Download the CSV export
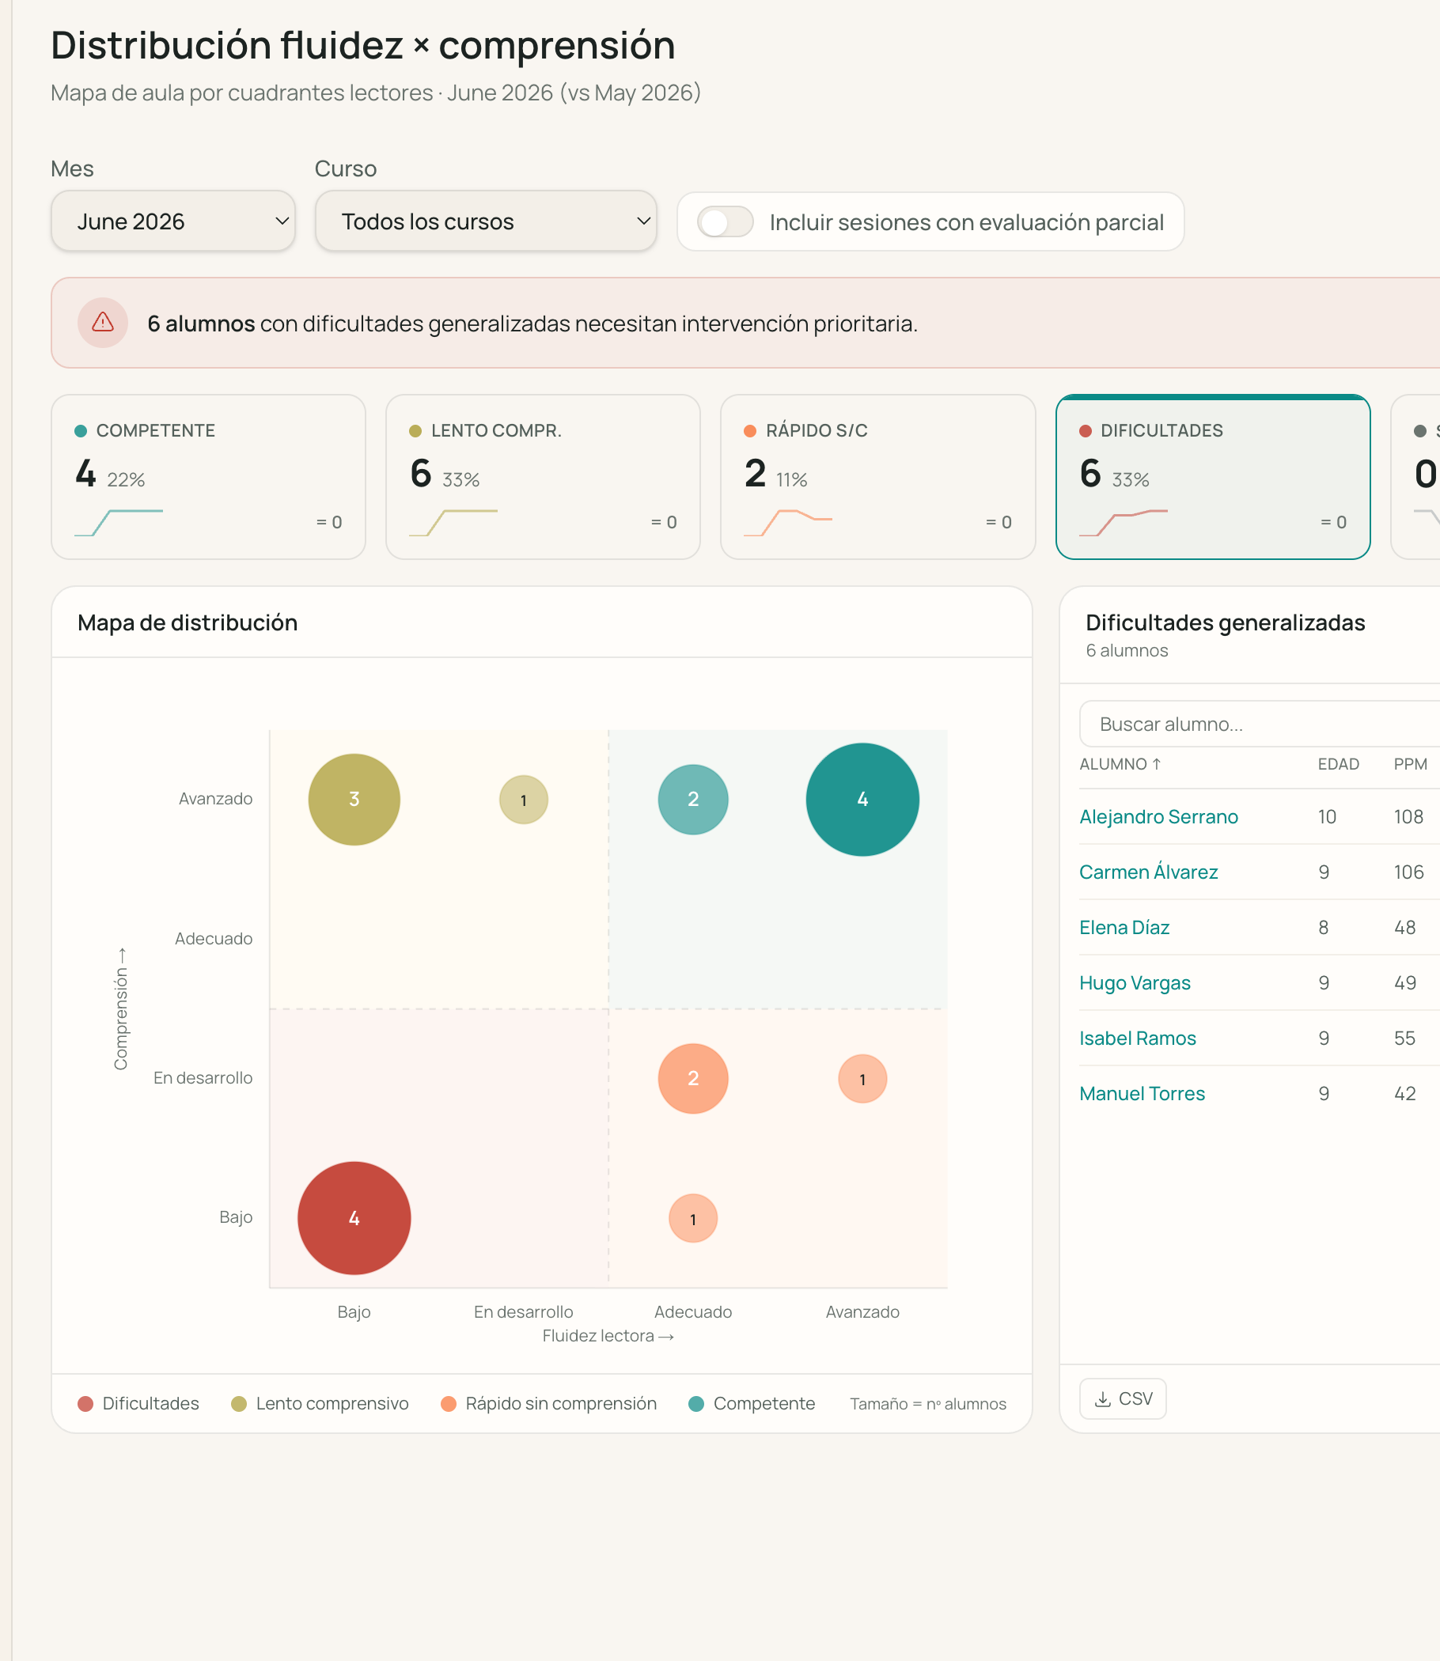1440x1661 pixels. [1123, 1398]
